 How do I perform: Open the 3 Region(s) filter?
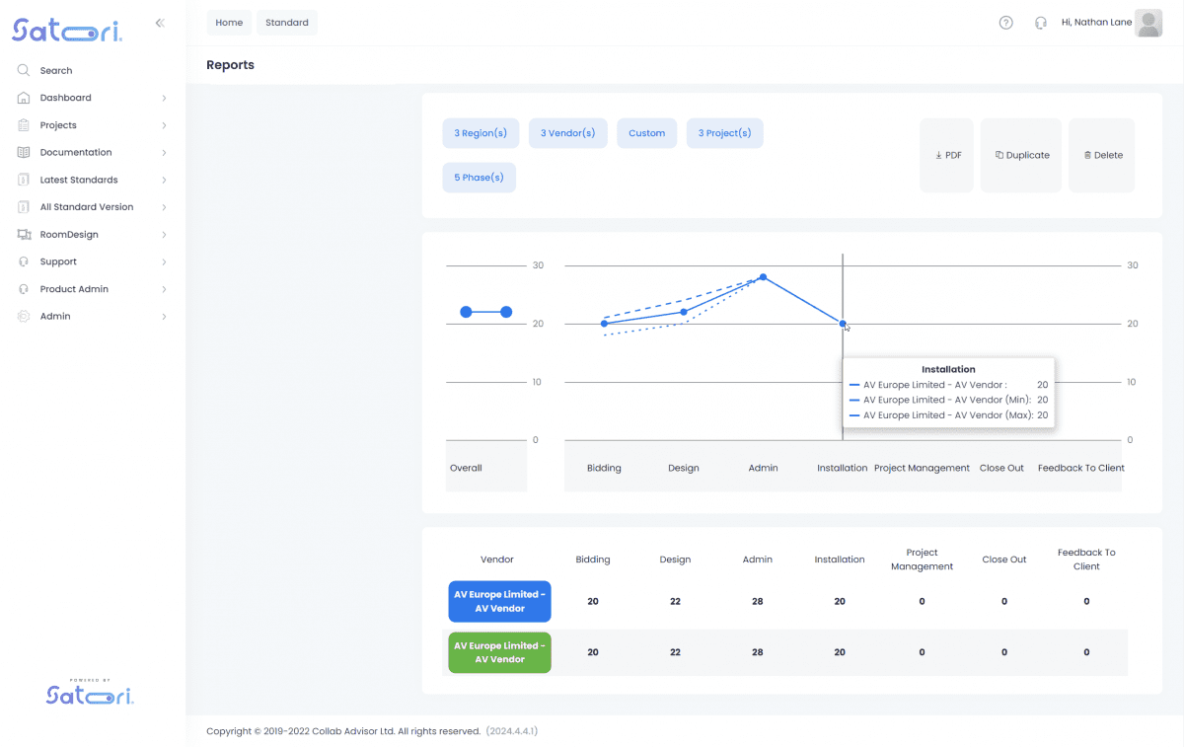coord(481,133)
